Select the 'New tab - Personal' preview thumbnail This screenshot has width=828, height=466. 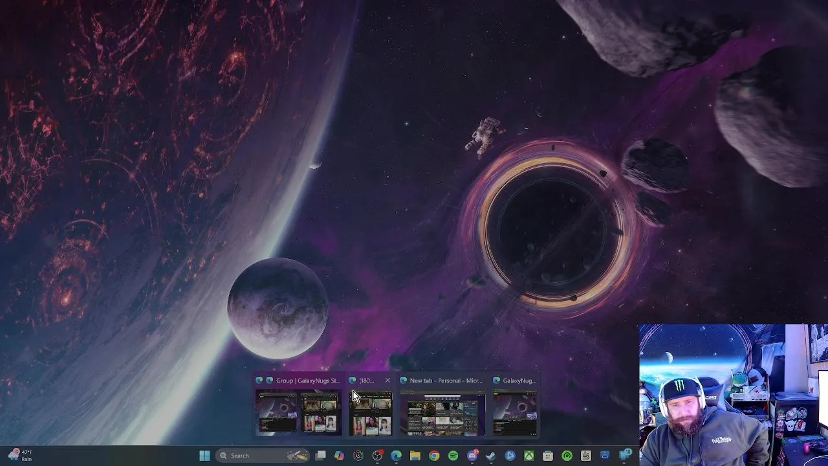coord(442,412)
